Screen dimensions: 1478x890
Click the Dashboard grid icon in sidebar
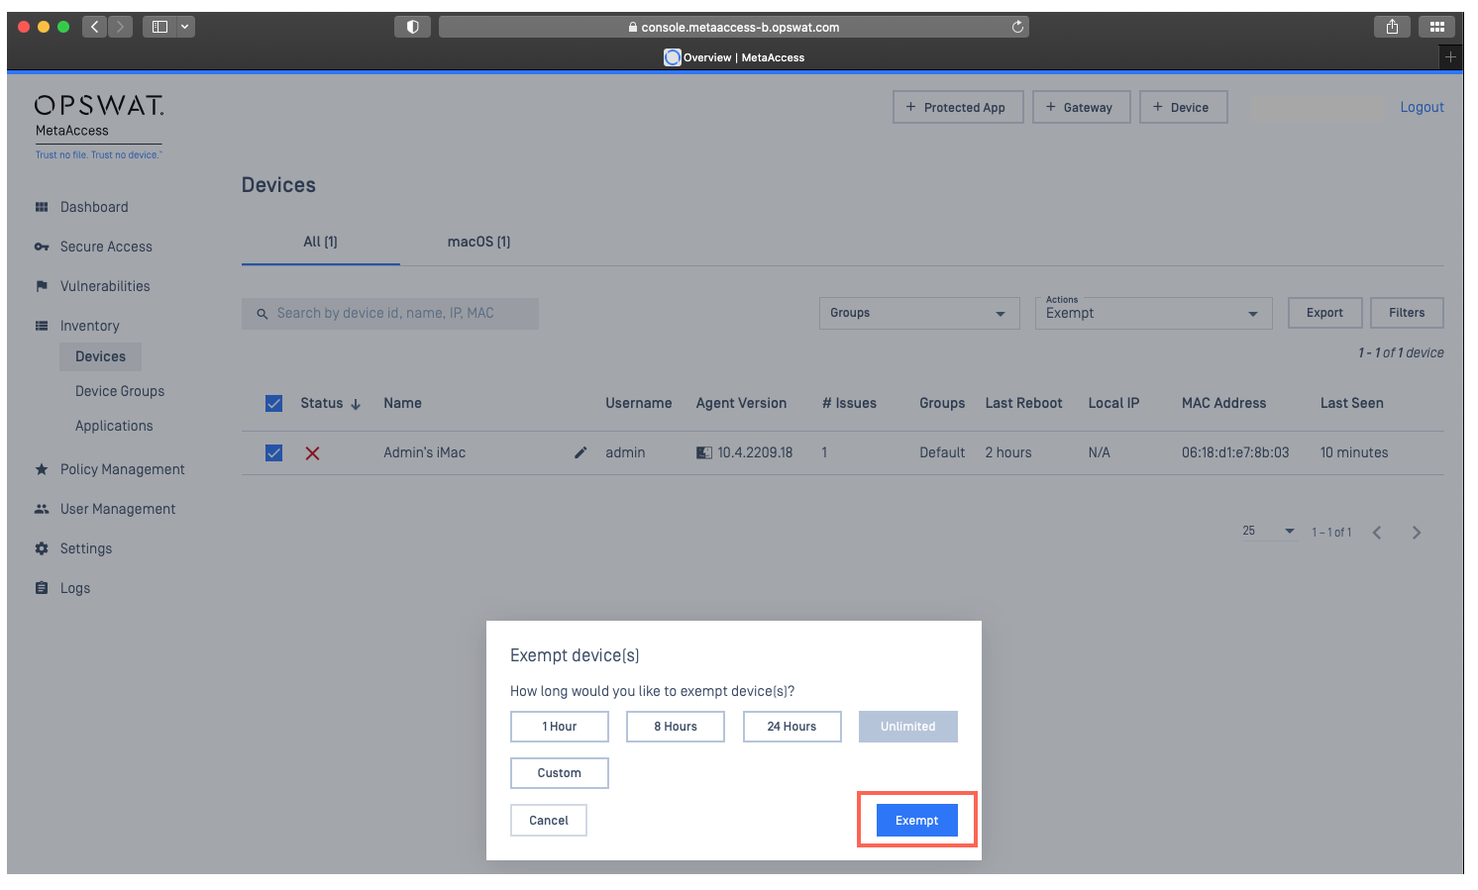point(42,207)
